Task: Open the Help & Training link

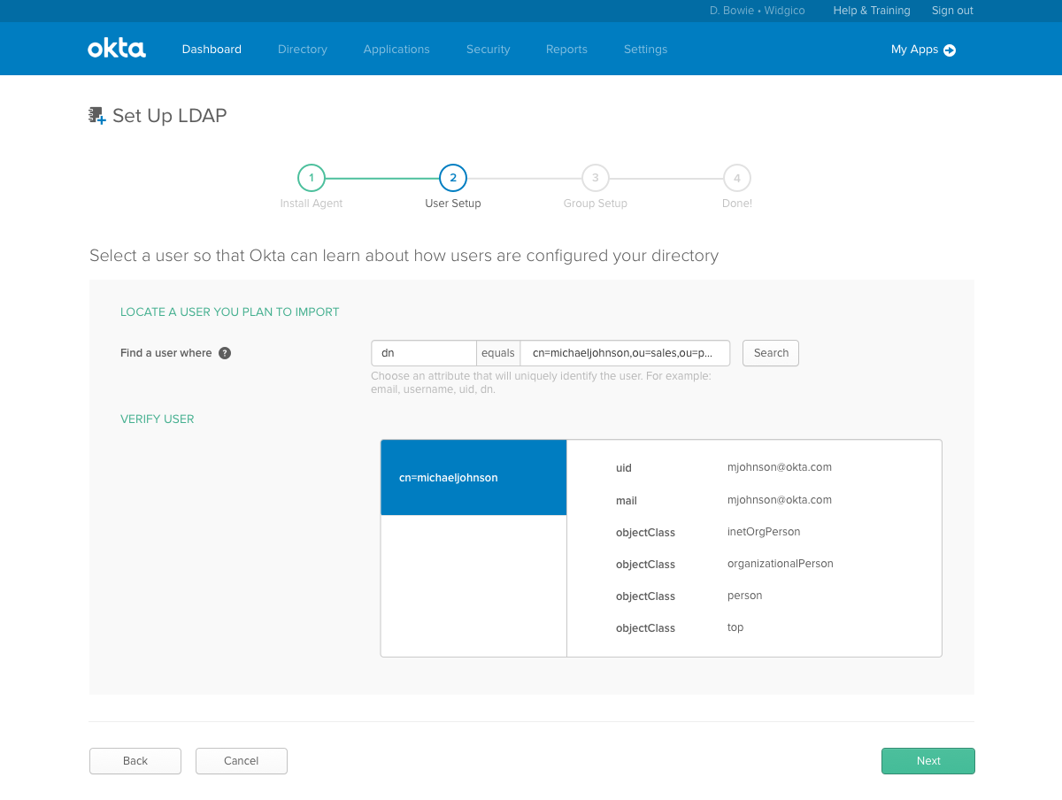Action: (x=871, y=11)
